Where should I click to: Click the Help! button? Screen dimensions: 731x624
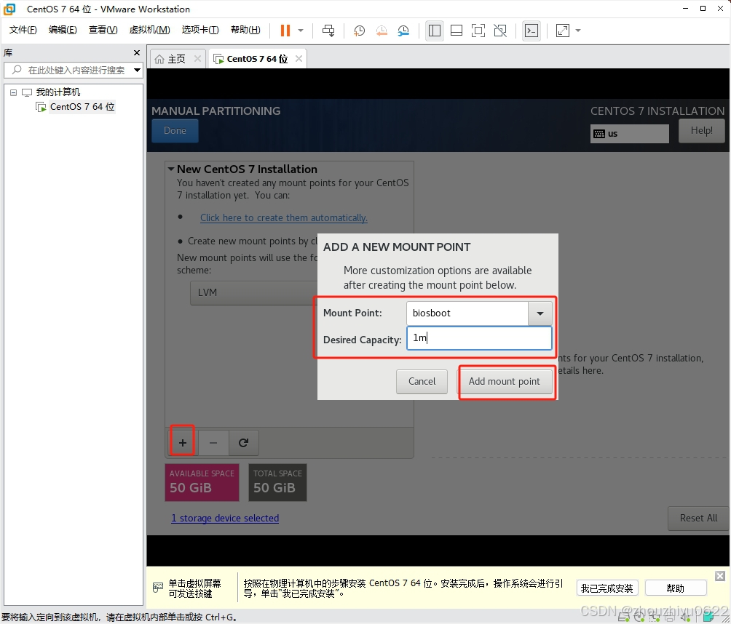coord(702,130)
